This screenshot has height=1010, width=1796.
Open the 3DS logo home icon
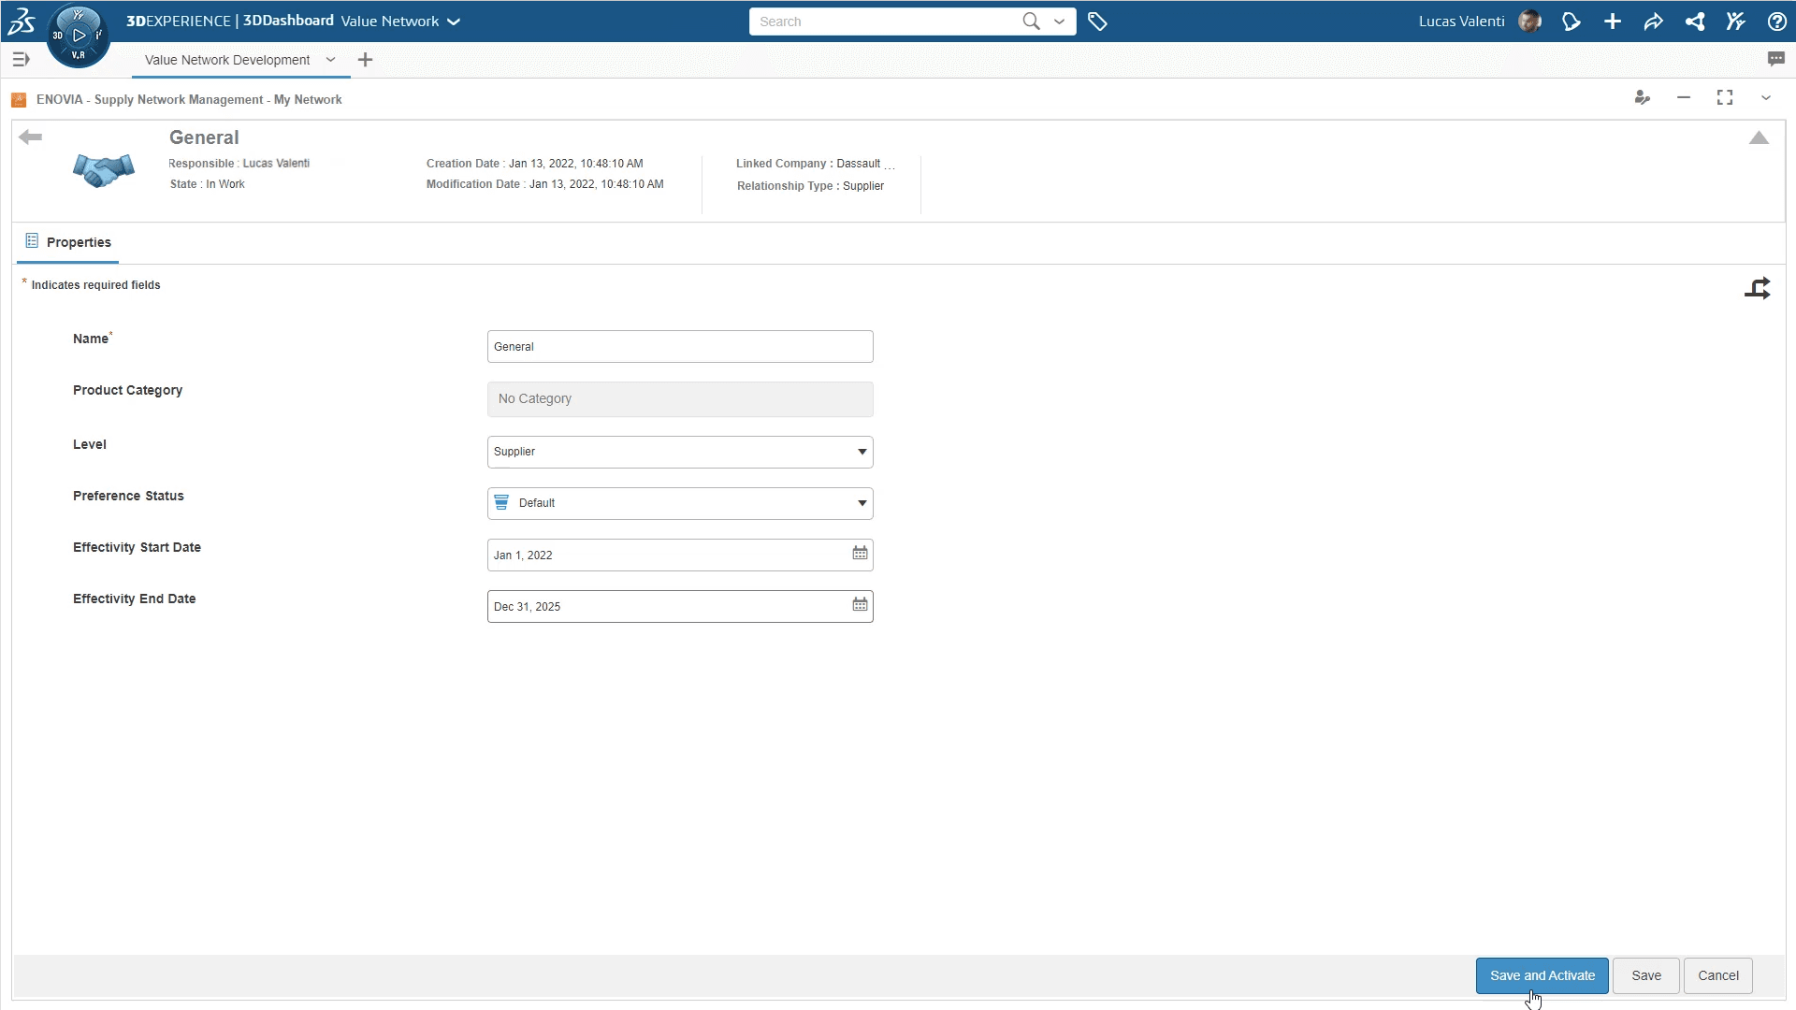(21, 21)
